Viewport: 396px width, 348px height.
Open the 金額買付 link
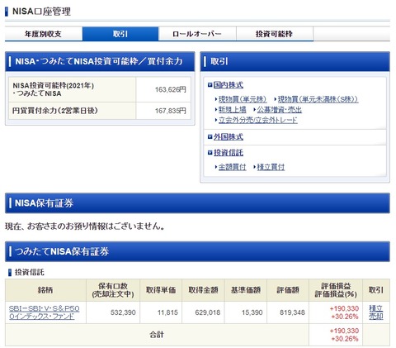[x=233, y=167]
